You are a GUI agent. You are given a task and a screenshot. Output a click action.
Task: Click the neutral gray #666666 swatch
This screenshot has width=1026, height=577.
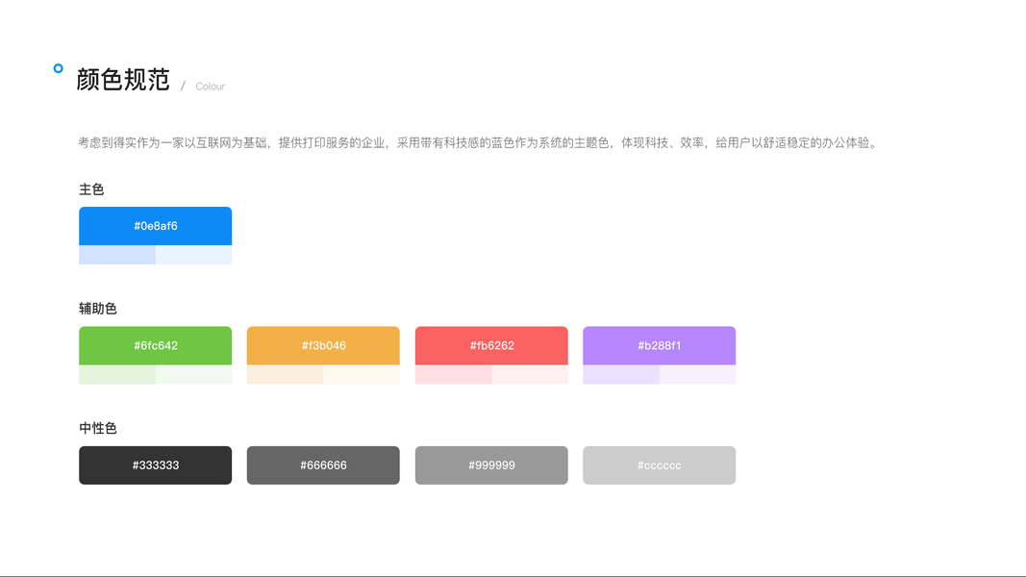323,465
